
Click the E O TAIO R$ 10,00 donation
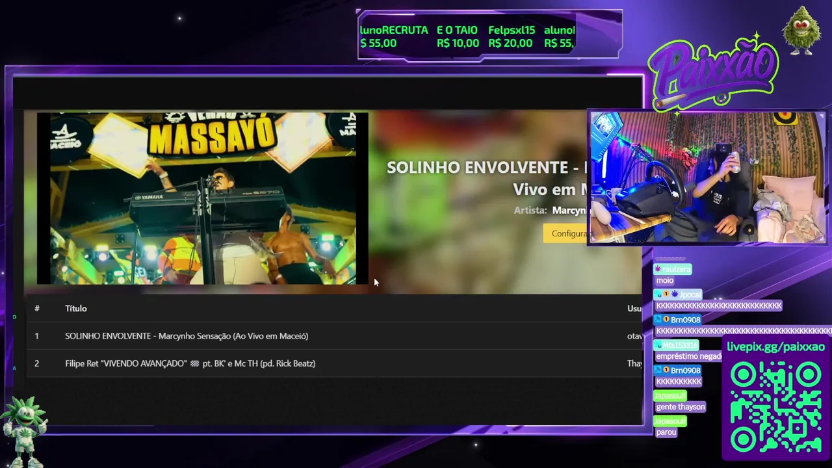click(x=458, y=36)
